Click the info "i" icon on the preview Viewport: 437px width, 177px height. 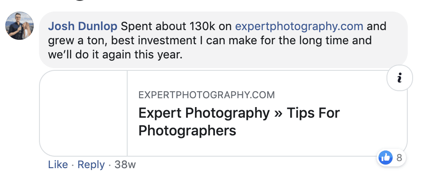point(399,78)
